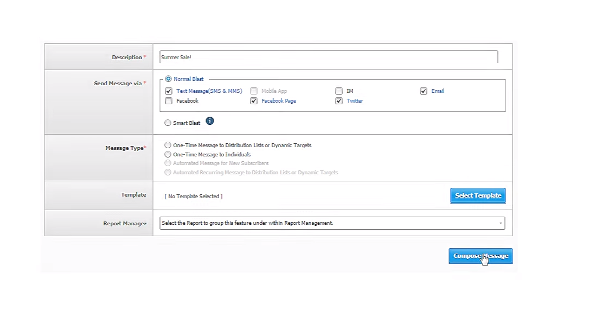
Task: Click the Description text field
Action: click(329, 57)
